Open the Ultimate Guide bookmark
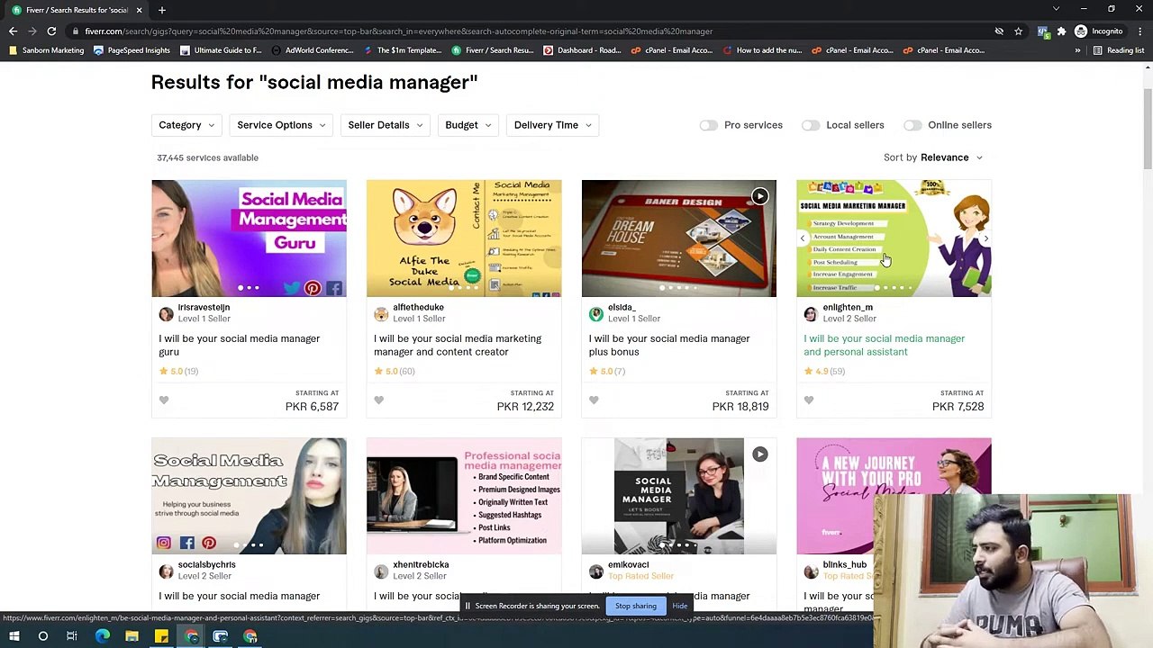Screen dimensions: 1153x648 pos(221,50)
